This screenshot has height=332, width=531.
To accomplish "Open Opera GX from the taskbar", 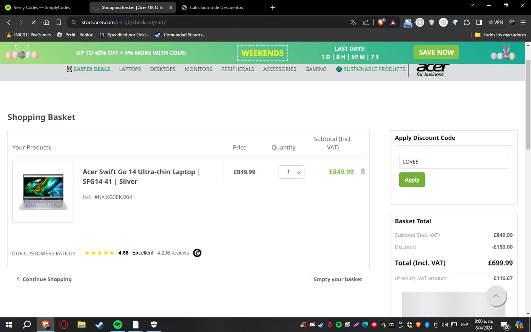I will point(64,325).
